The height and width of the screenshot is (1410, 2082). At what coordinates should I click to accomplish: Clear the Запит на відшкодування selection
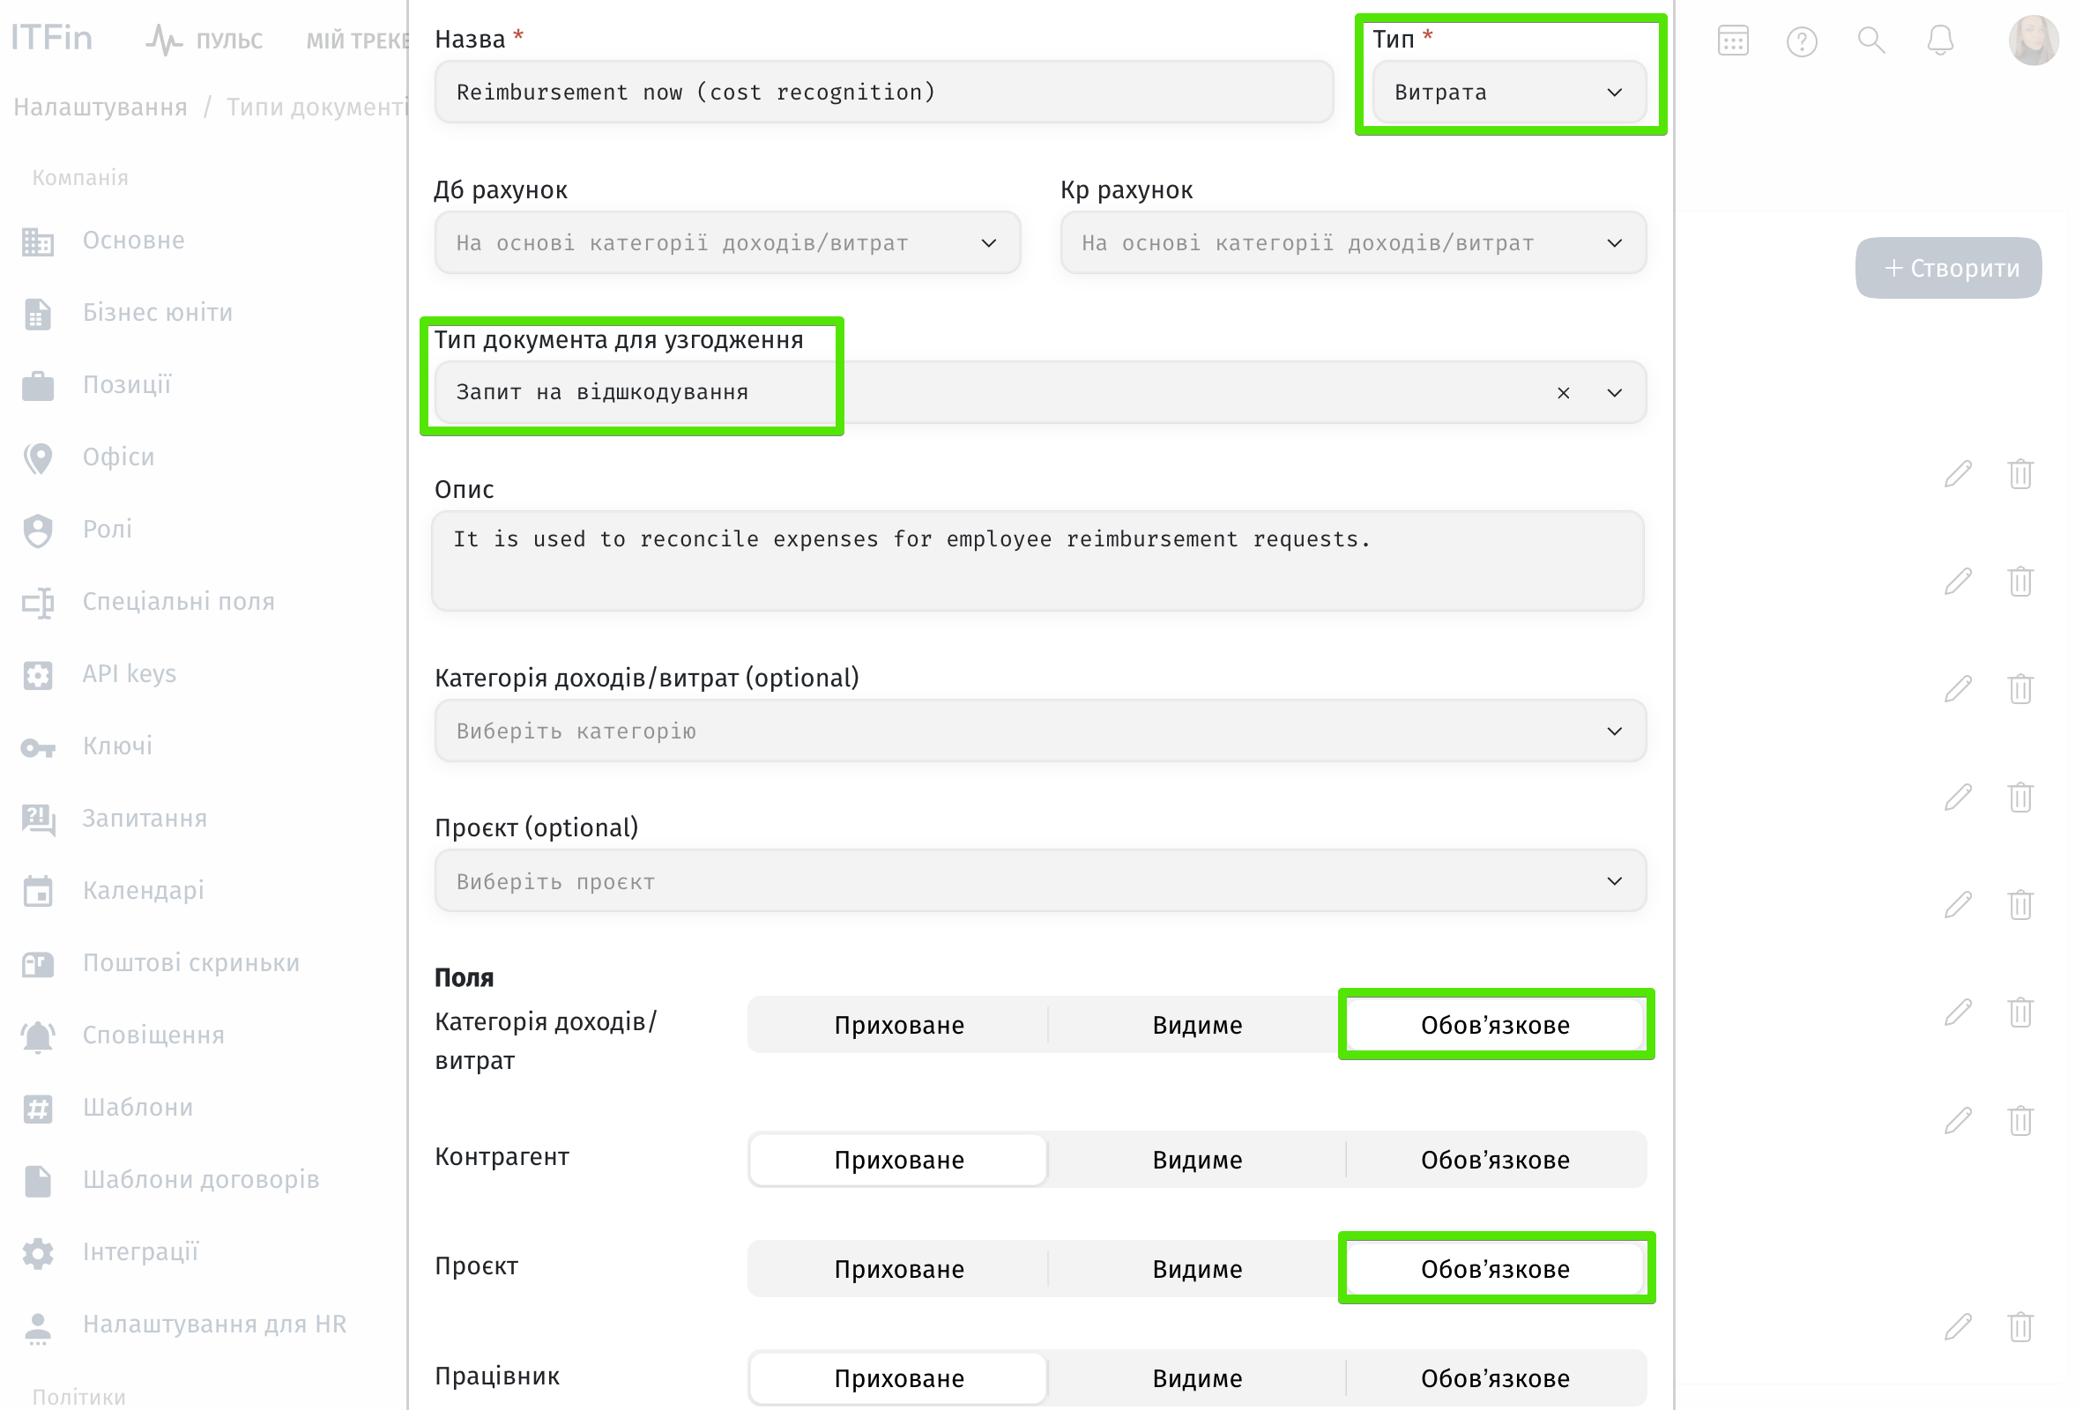(1564, 392)
